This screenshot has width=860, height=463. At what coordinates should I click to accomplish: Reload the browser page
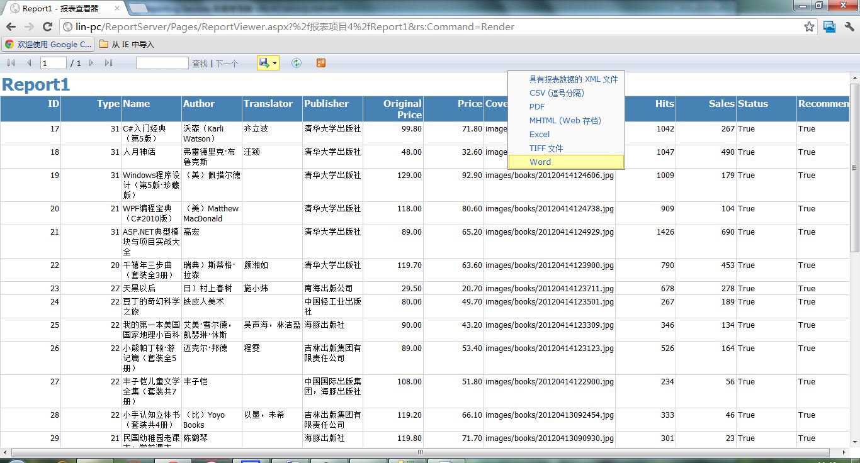click(x=47, y=27)
